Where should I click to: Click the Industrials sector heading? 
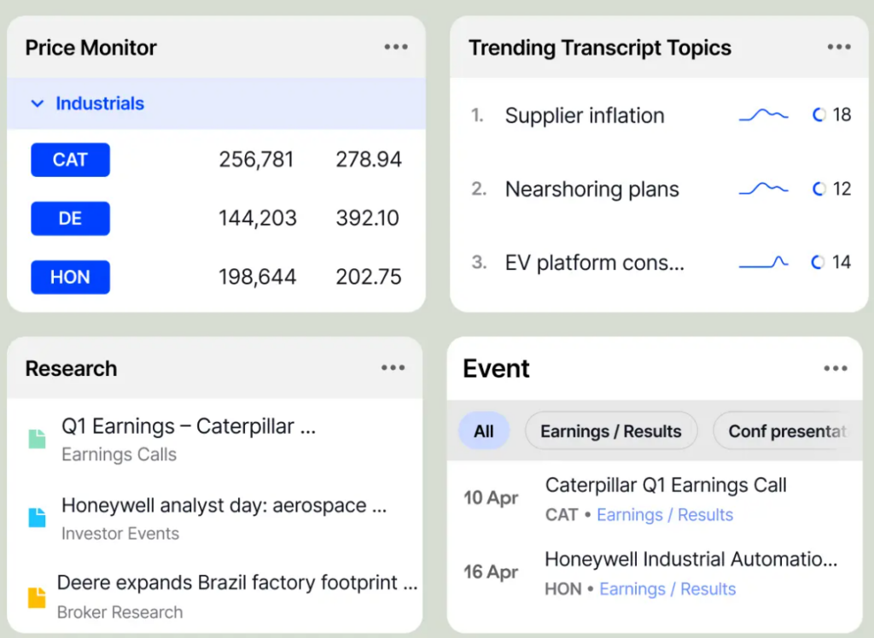[x=100, y=103]
